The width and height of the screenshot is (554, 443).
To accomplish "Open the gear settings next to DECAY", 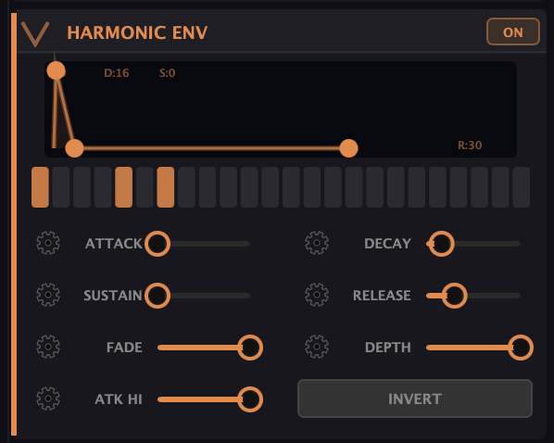I will [x=317, y=243].
